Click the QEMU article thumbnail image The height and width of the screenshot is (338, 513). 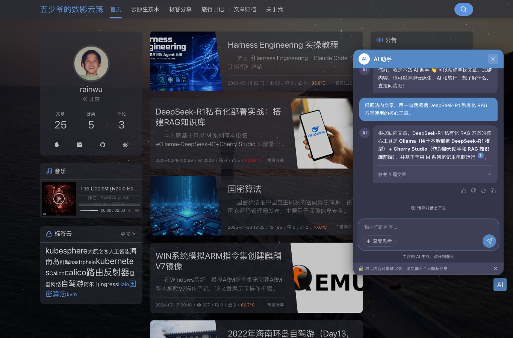[x=327, y=278]
